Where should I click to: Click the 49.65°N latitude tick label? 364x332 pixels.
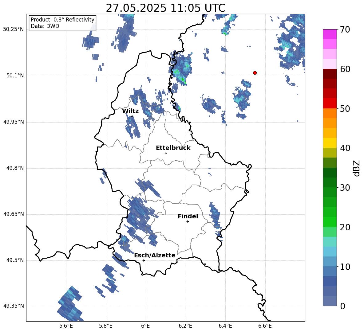pyautogui.click(x=14, y=214)
